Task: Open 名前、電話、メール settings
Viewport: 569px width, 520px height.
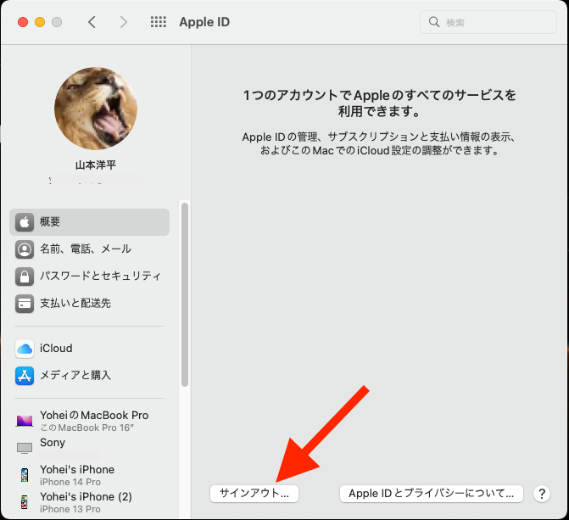Action: 86,249
